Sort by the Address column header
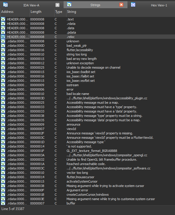Image resolution: width=175 pixels, height=215 pixels. tap(15, 12)
